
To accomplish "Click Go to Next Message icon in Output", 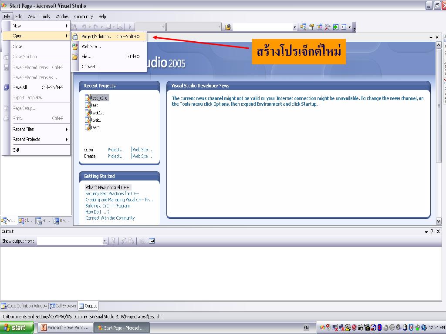I will pyautogui.click(x=131, y=241).
